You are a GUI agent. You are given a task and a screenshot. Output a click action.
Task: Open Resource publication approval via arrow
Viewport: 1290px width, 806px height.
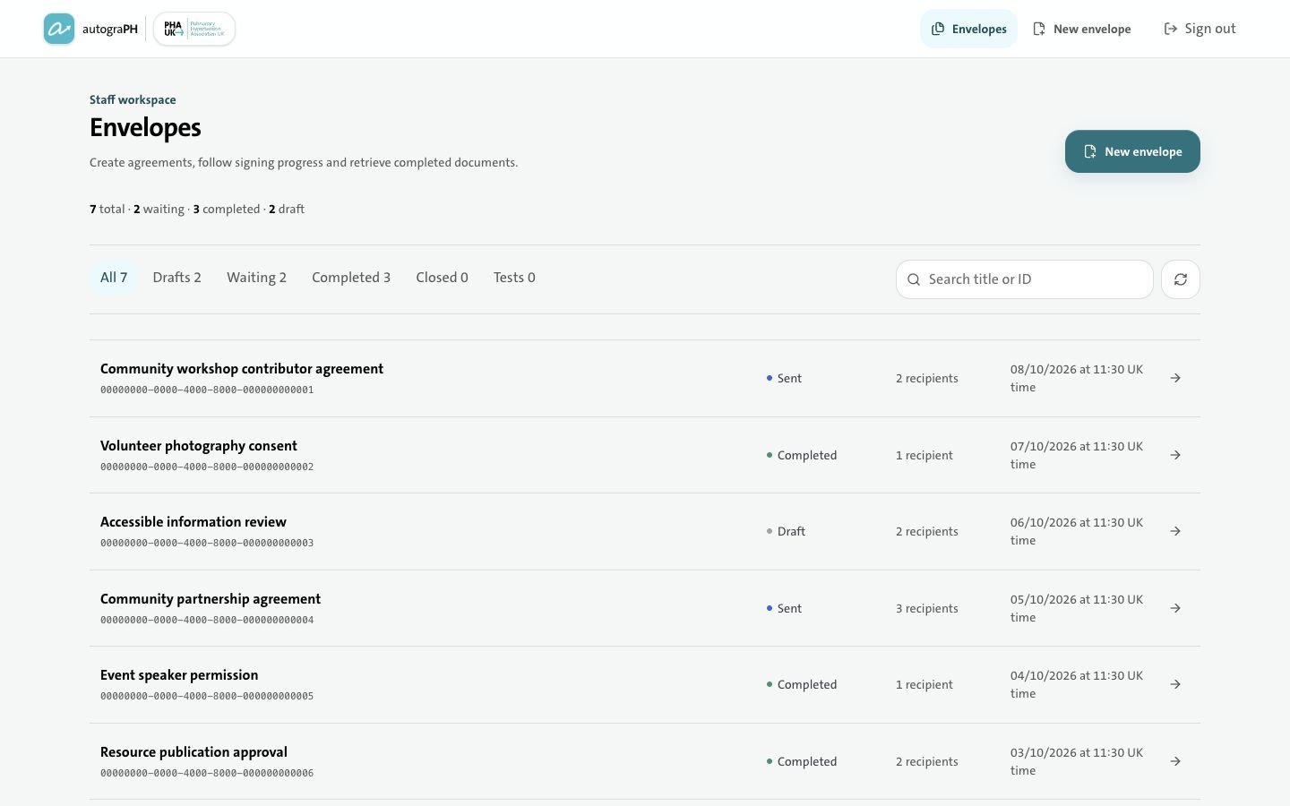1175,761
